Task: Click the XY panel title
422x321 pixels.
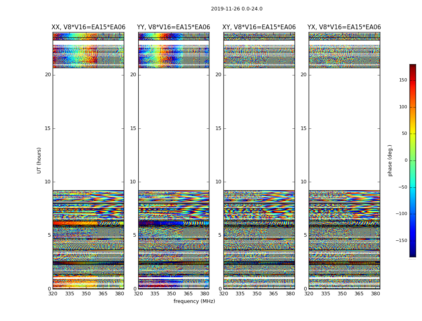Action: [259, 27]
